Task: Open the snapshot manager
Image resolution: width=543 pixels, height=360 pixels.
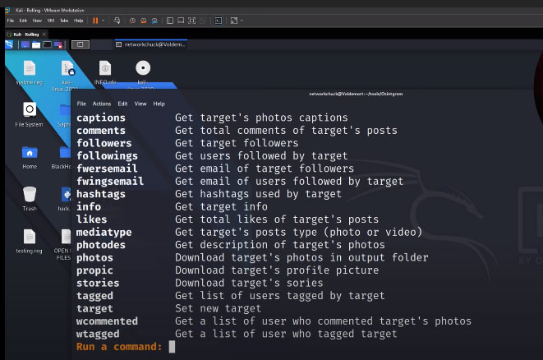Action: 154,21
